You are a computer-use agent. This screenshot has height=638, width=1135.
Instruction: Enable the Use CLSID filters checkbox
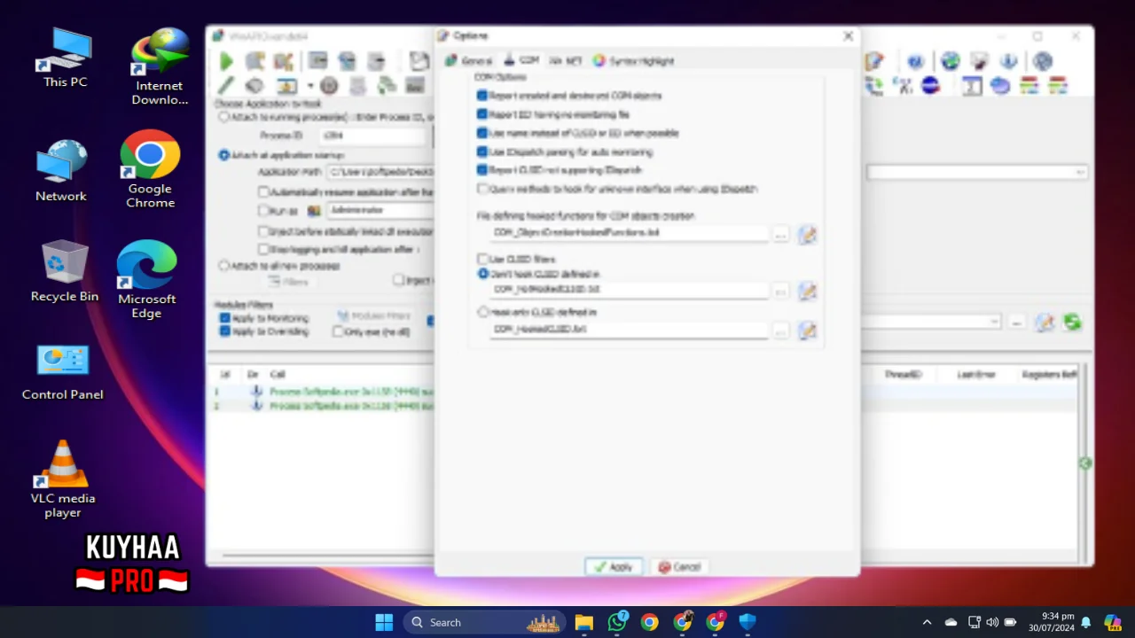(x=482, y=260)
